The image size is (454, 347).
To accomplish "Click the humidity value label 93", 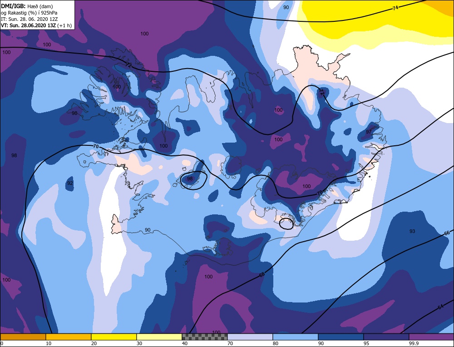I will [x=412, y=231].
